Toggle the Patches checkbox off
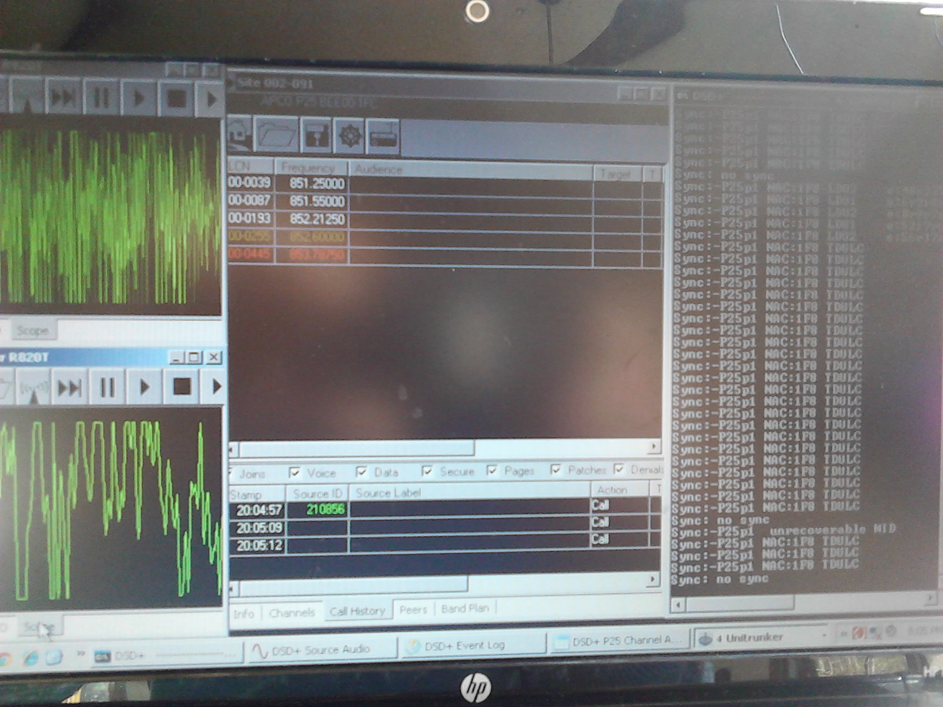This screenshot has width=943, height=707. click(555, 470)
